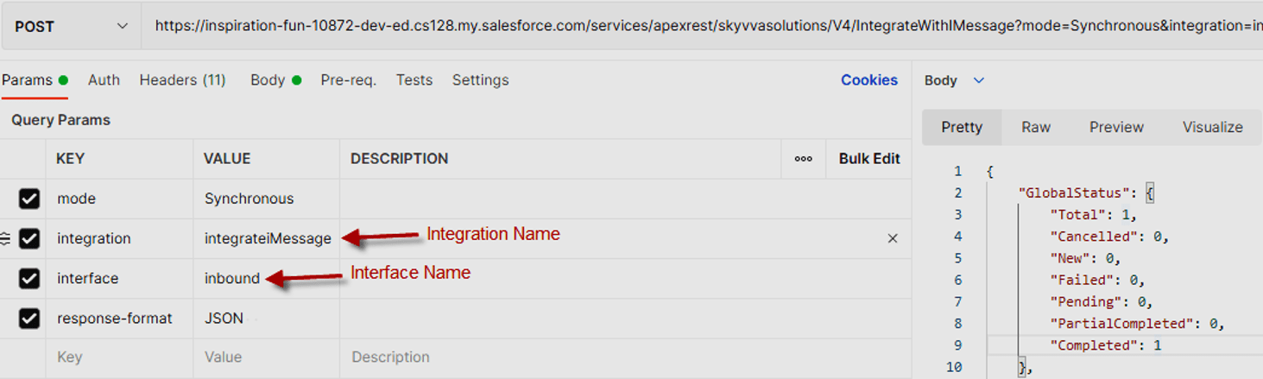
Task: Open the Headers (11) tab
Action: 182,80
